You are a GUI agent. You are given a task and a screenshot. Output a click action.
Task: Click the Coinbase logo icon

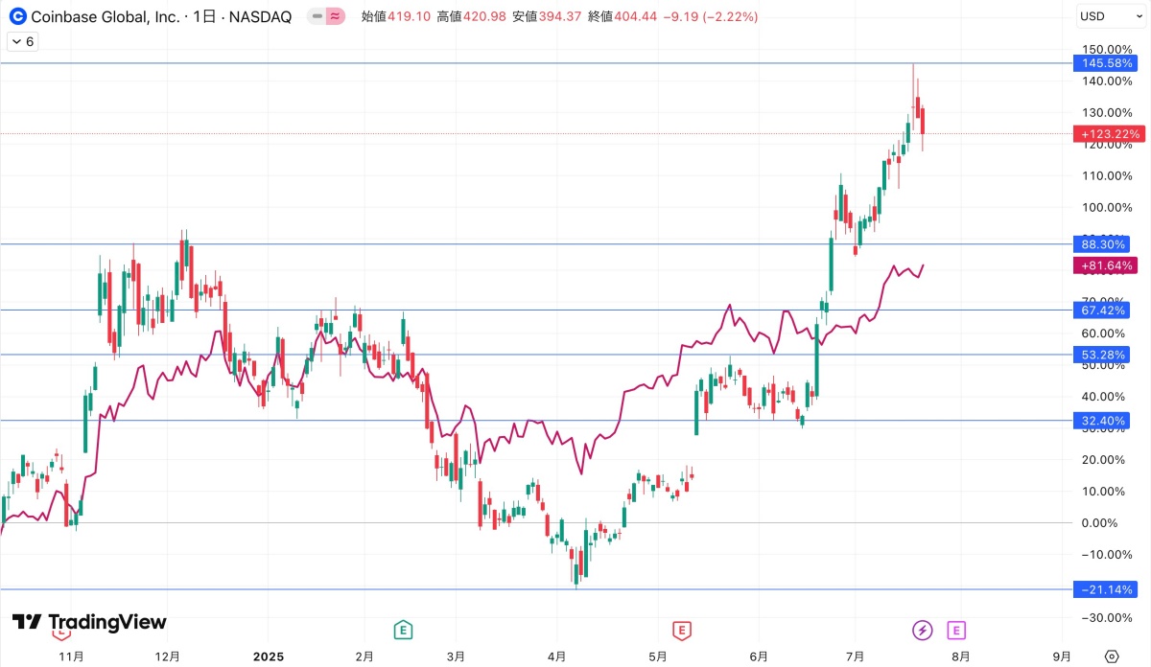pyautogui.click(x=15, y=16)
